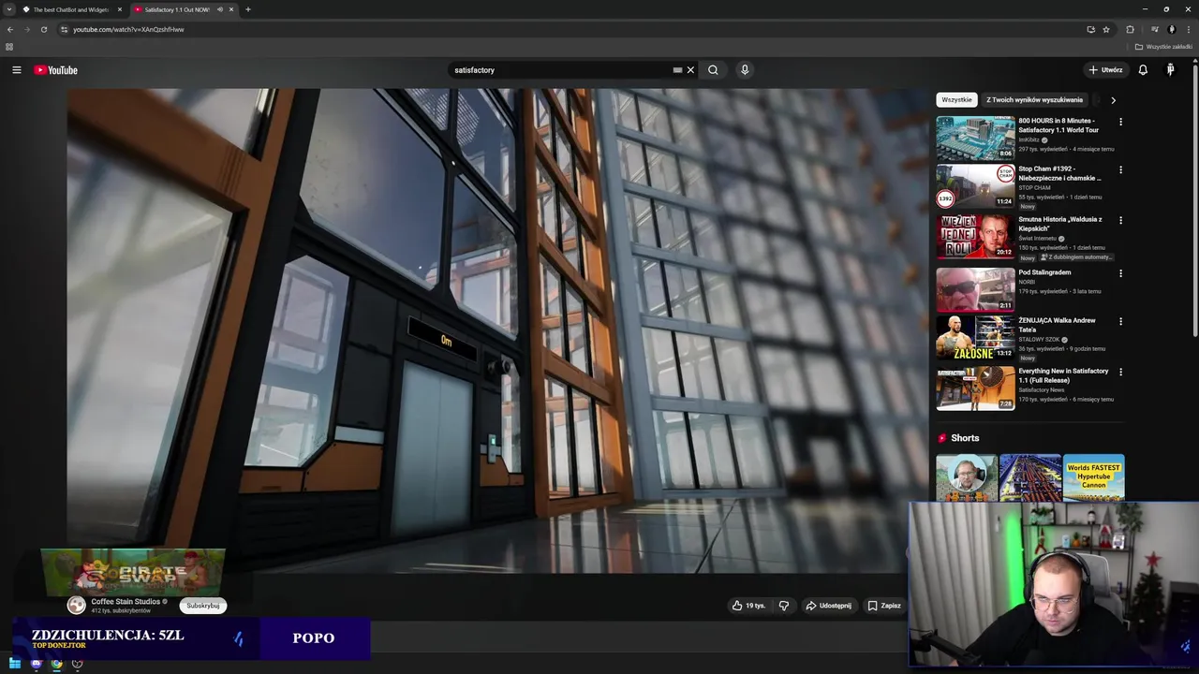The width and height of the screenshot is (1199, 674).
Task: Close The best ChatBot and Widgets tab
Action: pos(119,9)
